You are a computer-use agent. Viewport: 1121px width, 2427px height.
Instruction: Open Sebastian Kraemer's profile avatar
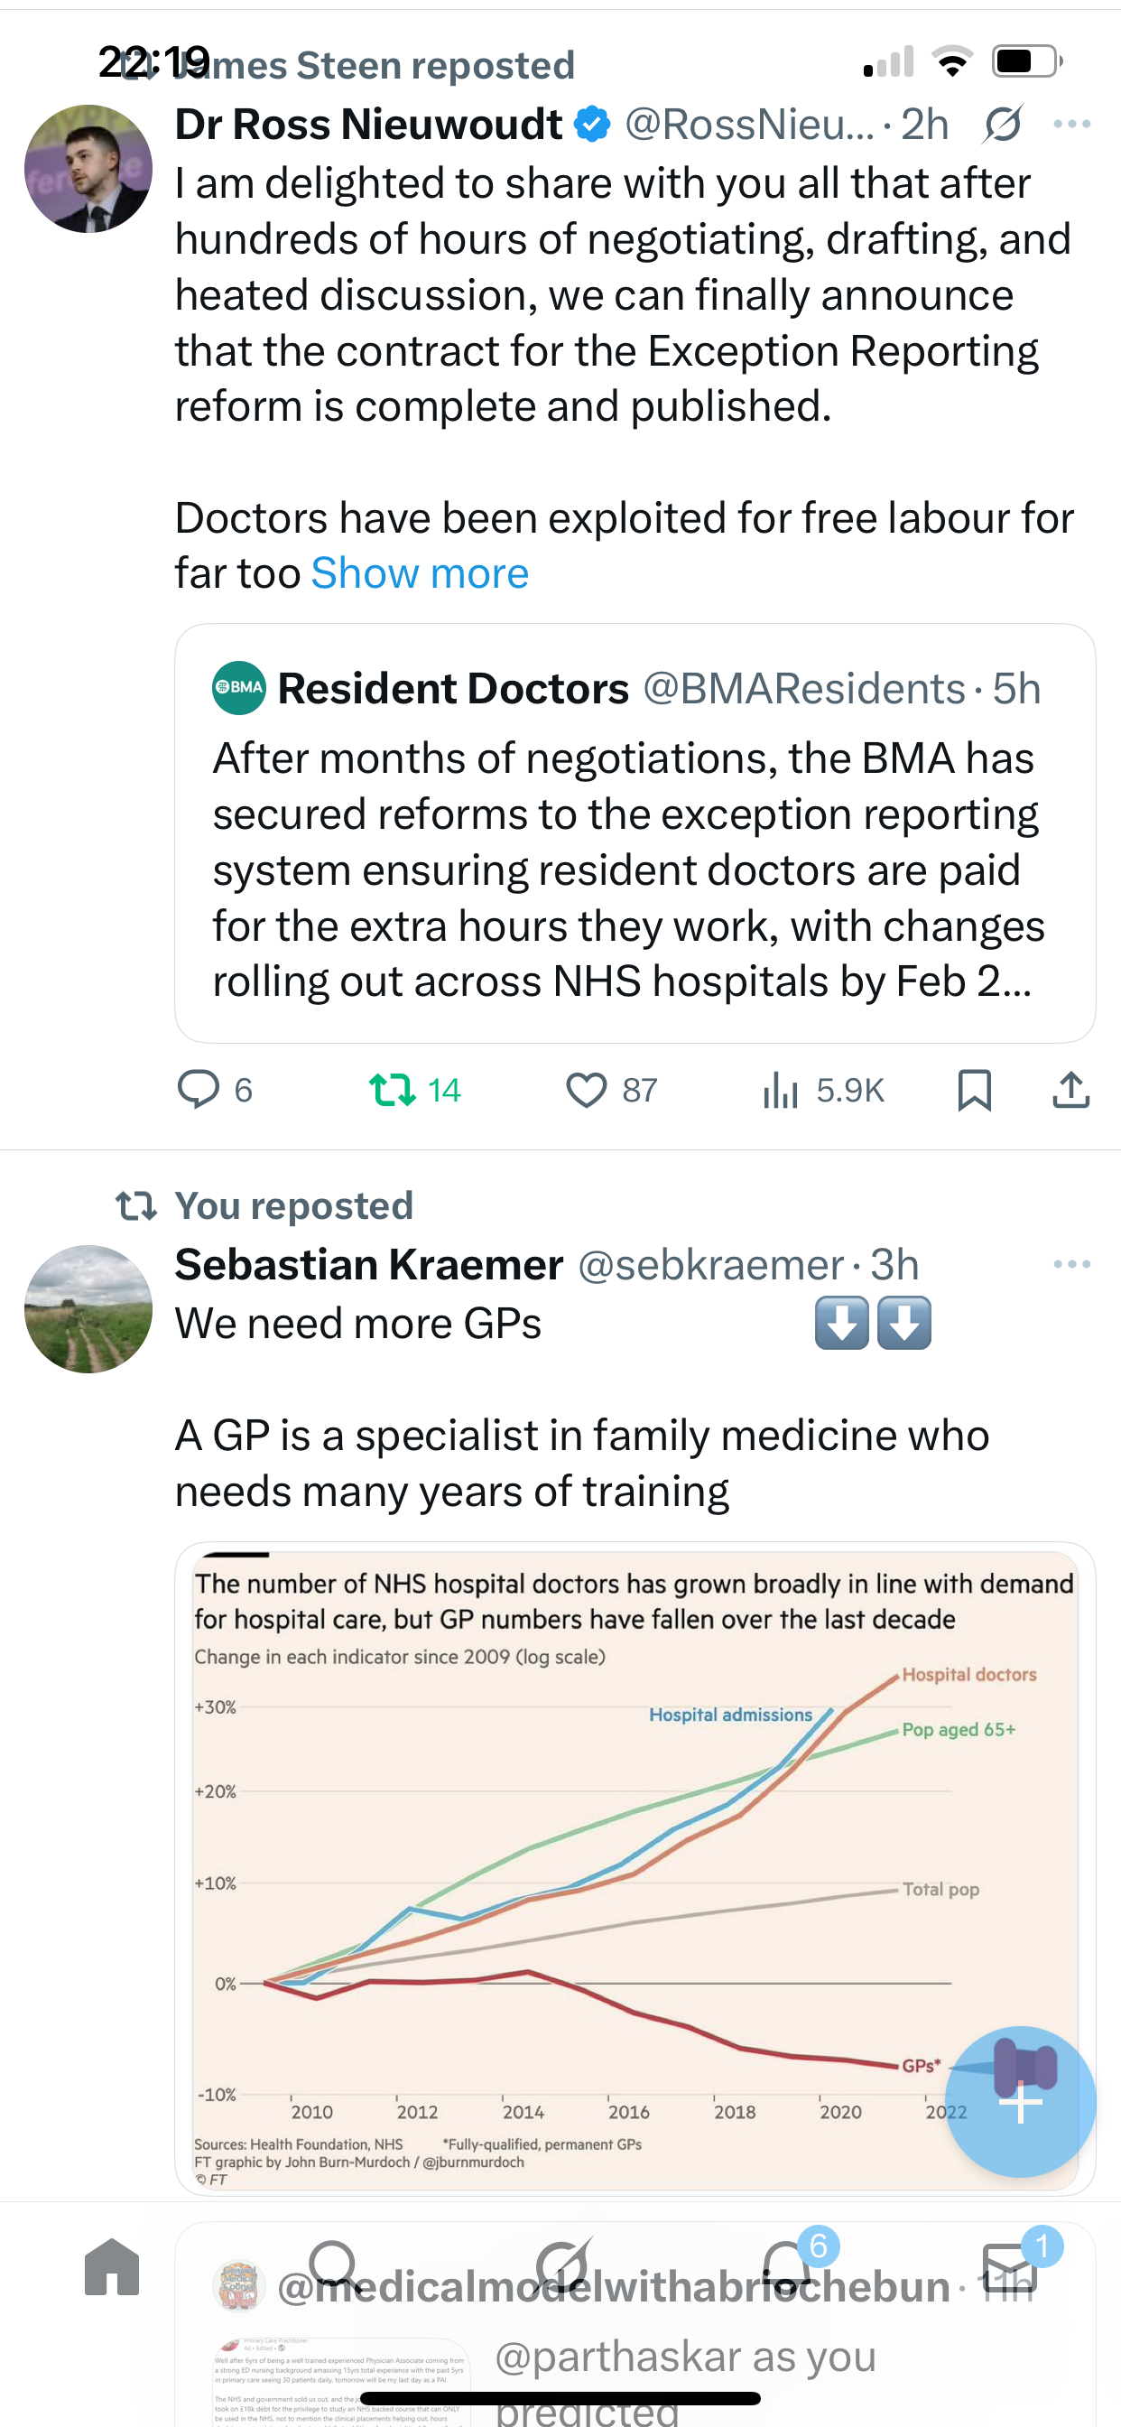(88, 1308)
